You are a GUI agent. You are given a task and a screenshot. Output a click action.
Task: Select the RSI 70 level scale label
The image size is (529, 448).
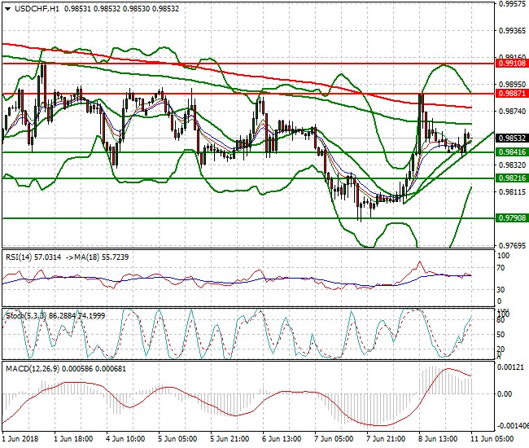coord(501,268)
